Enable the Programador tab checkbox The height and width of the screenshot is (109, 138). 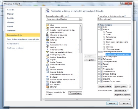click(x=102, y=69)
